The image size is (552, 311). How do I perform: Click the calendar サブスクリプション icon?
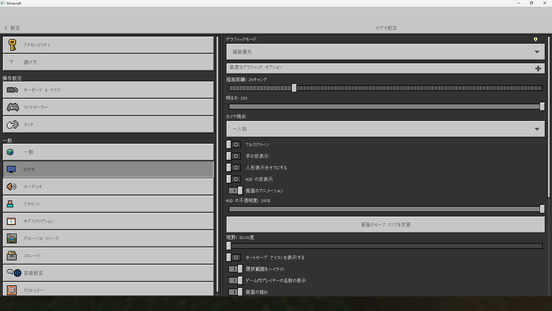[x=11, y=221]
